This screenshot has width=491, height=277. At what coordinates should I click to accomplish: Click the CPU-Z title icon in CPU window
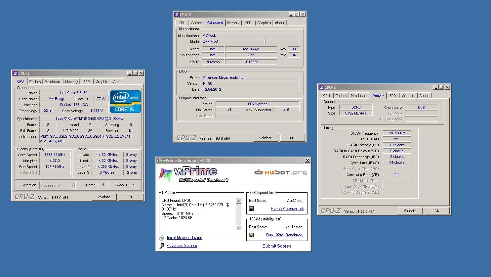(15, 73)
